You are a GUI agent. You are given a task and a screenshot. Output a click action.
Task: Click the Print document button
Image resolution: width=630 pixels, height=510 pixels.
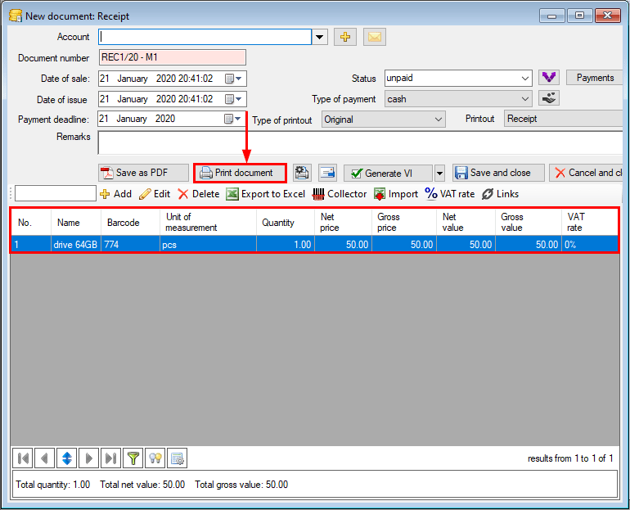(240, 173)
